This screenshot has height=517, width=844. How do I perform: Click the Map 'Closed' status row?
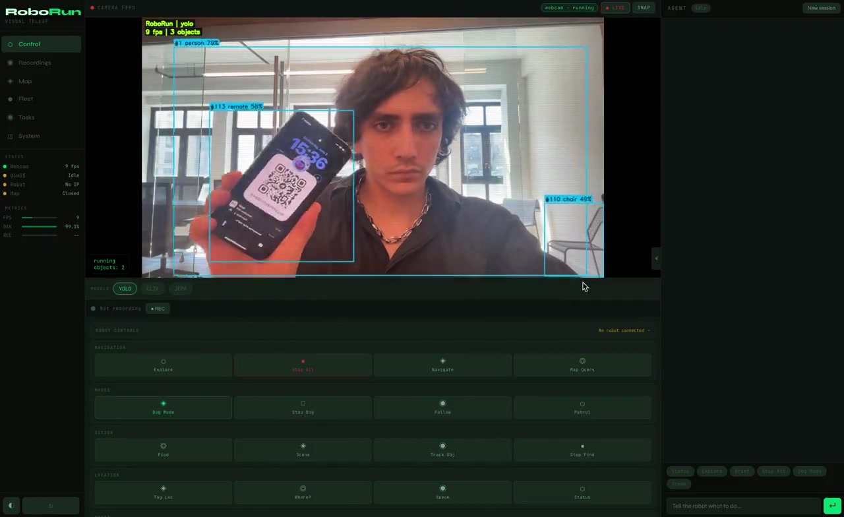[x=42, y=193]
